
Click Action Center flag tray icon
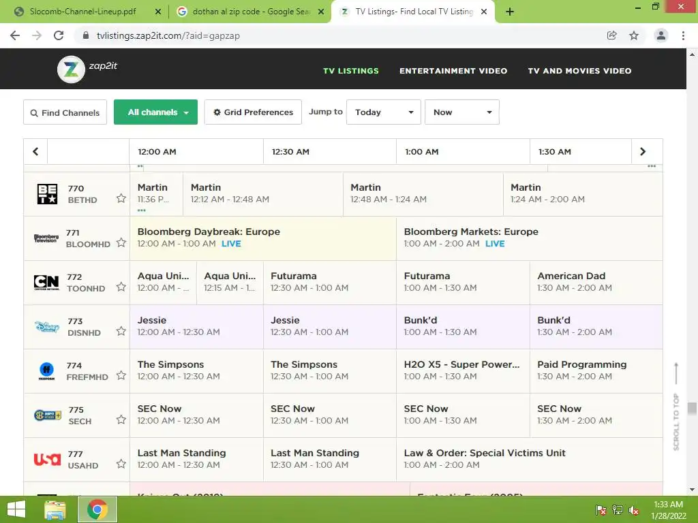click(601, 509)
